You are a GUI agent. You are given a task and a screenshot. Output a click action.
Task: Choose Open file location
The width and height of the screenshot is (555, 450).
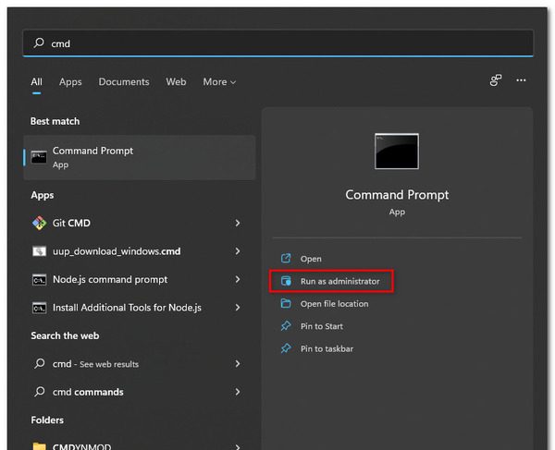(335, 304)
